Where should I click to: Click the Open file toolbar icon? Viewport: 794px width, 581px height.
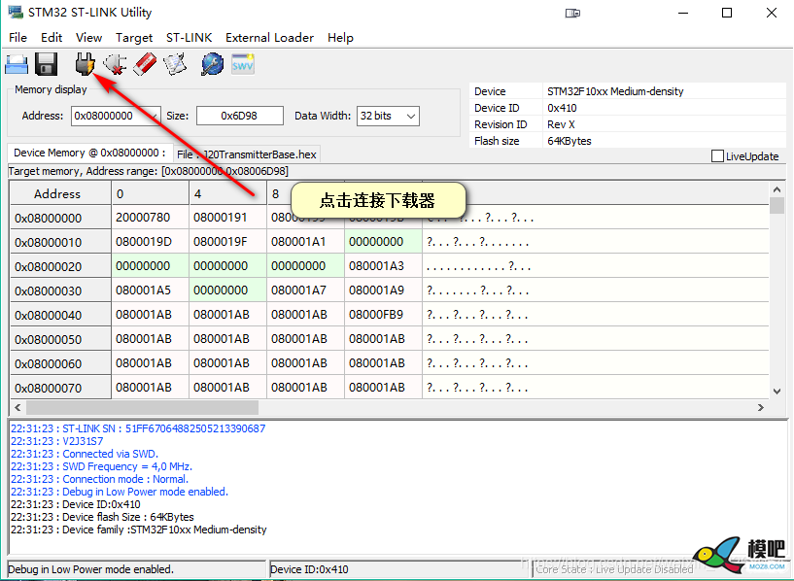pos(17,65)
